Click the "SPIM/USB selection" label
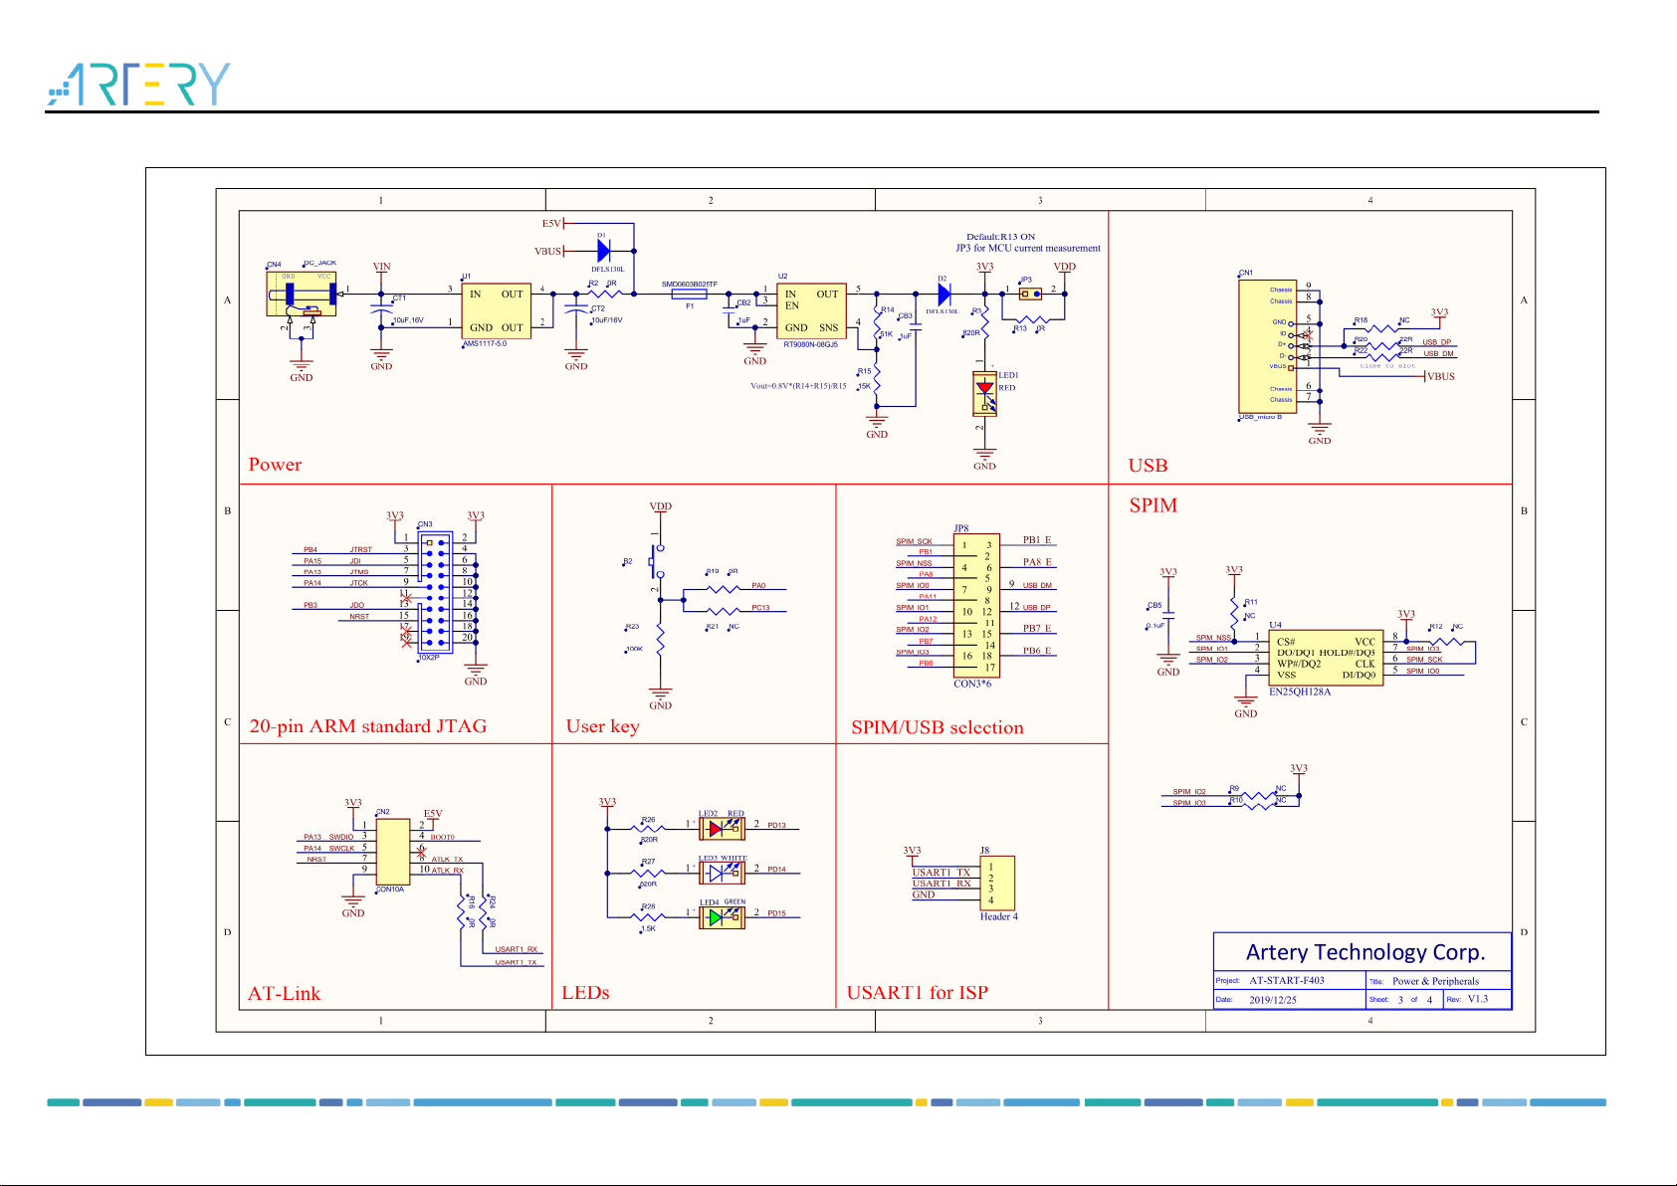 [x=938, y=727]
